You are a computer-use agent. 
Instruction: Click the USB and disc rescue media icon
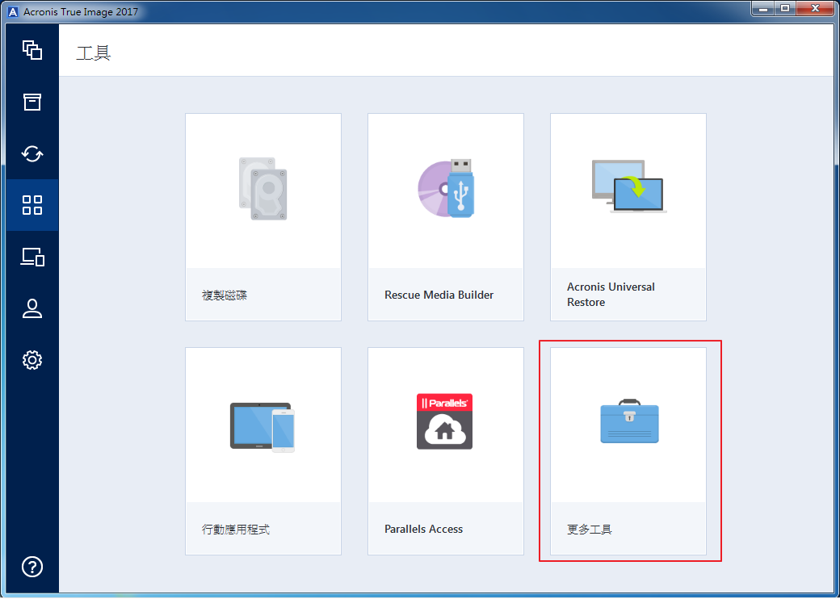click(x=446, y=188)
